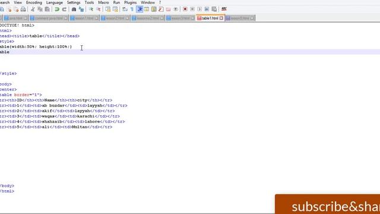Click the row containing 'akif'

click(58, 111)
